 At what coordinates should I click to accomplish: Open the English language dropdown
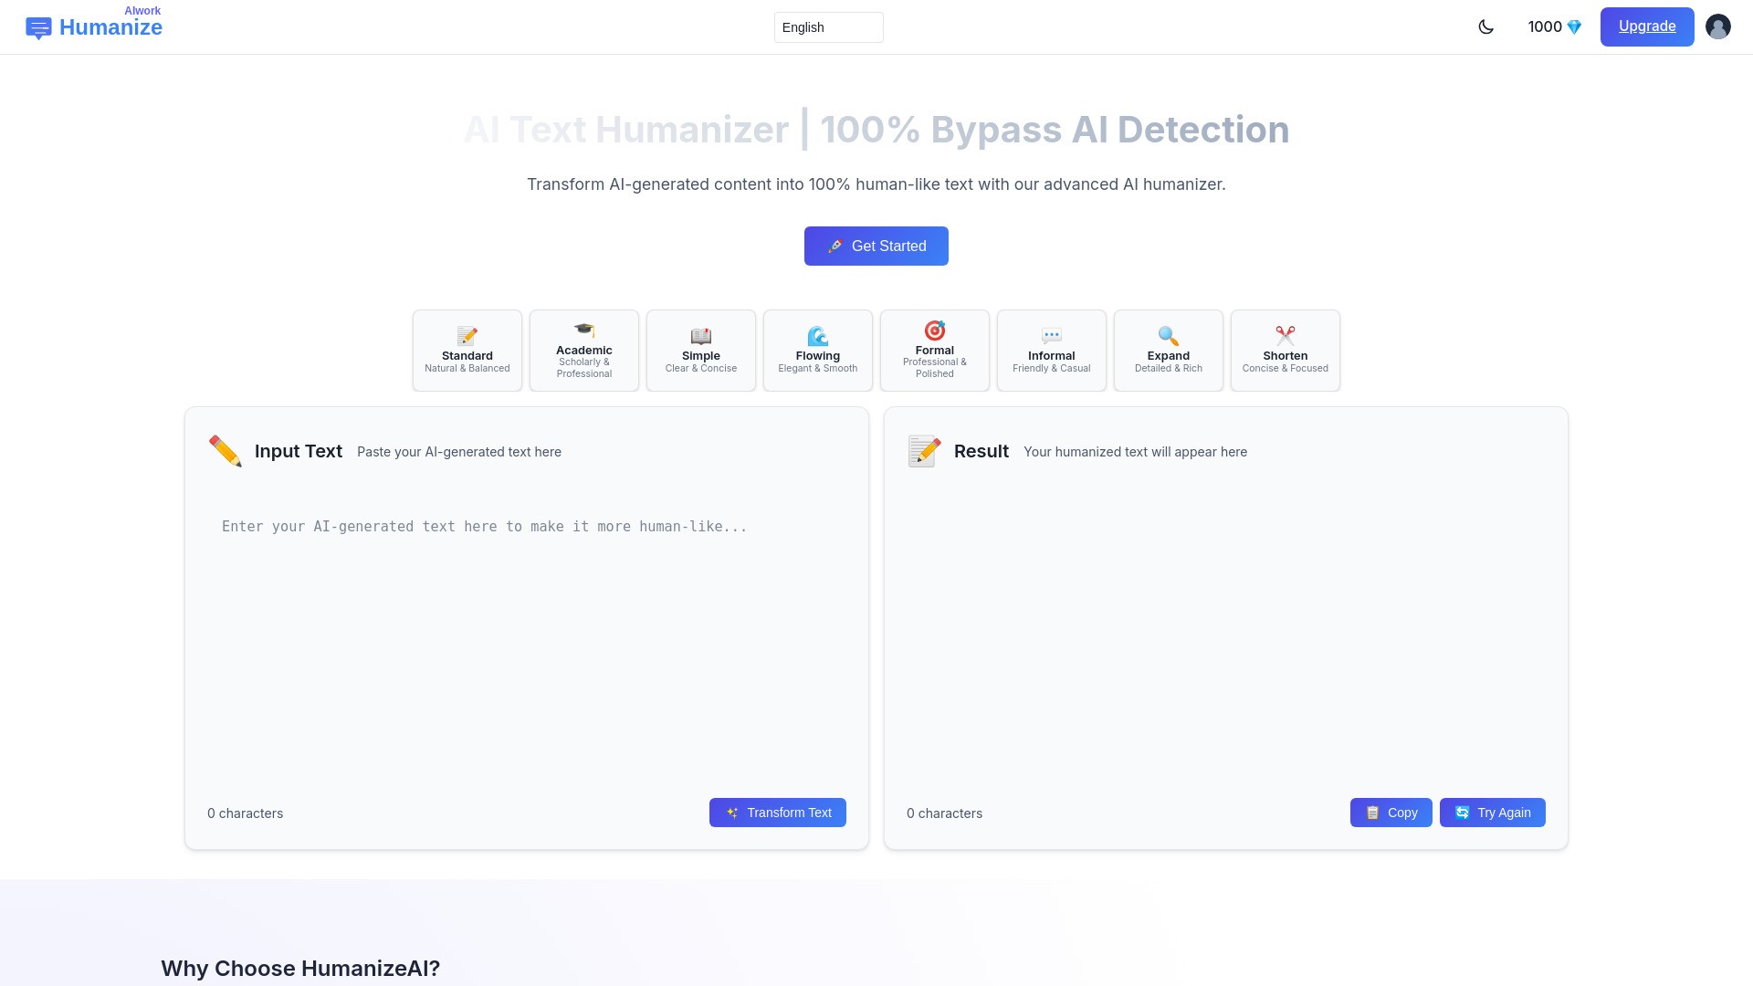(827, 26)
